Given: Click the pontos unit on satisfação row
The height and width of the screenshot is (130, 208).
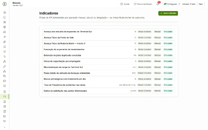Looking at the screenshot, I should point(133,91).
